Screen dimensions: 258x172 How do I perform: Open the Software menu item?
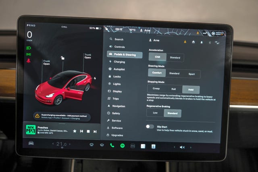(x=114, y=128)
